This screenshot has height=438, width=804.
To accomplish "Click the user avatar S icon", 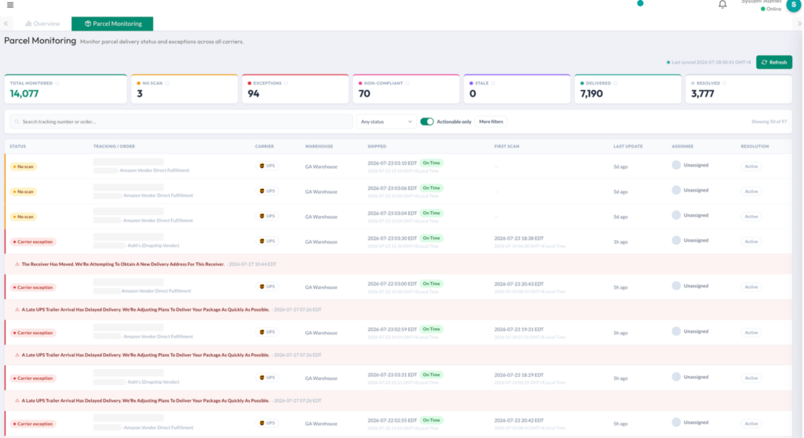I will point(793,5).
